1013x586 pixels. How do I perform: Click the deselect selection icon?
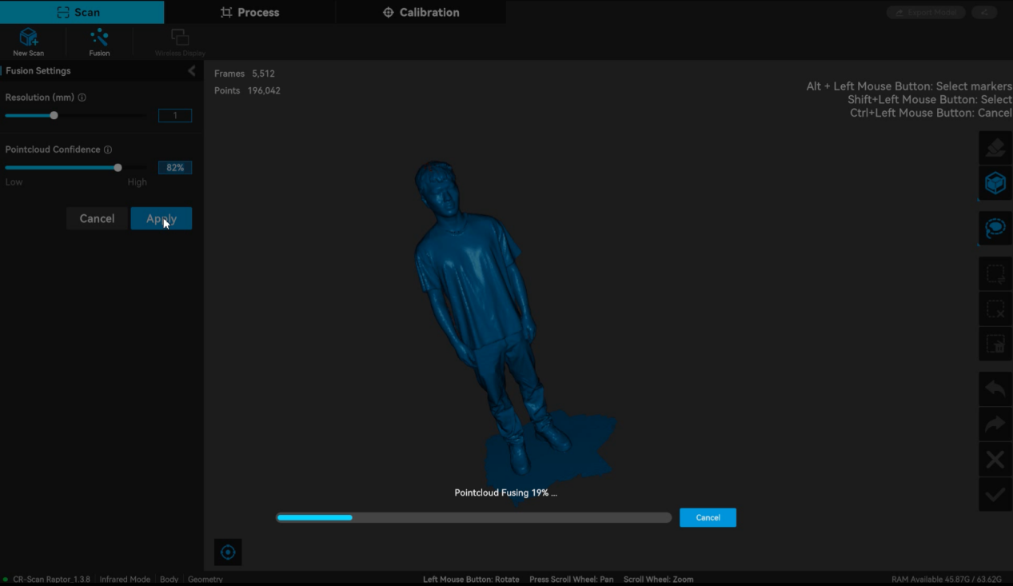click(995, 309)
